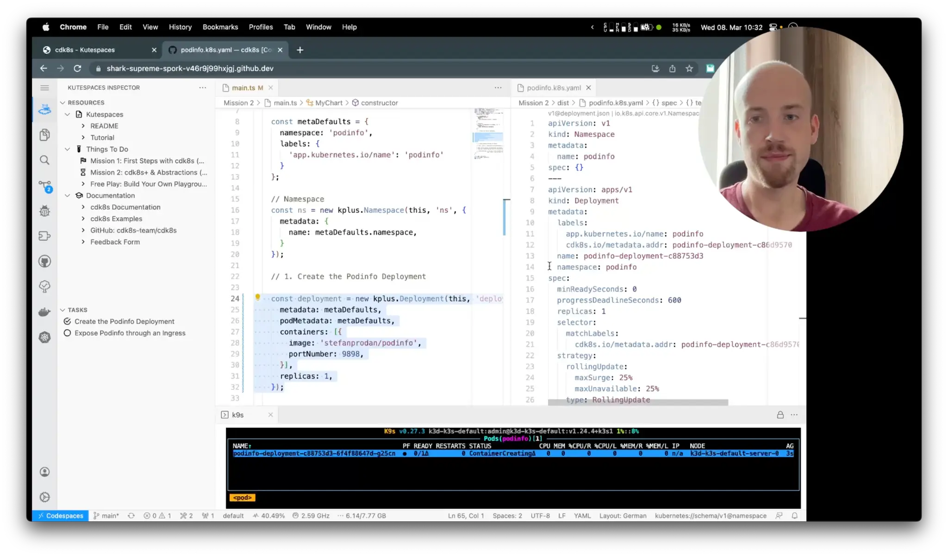Image resolution: width=948 pixels, height=556 pixels.
Task: Click constructor in breadcrumb path
Action: [379, 103]
